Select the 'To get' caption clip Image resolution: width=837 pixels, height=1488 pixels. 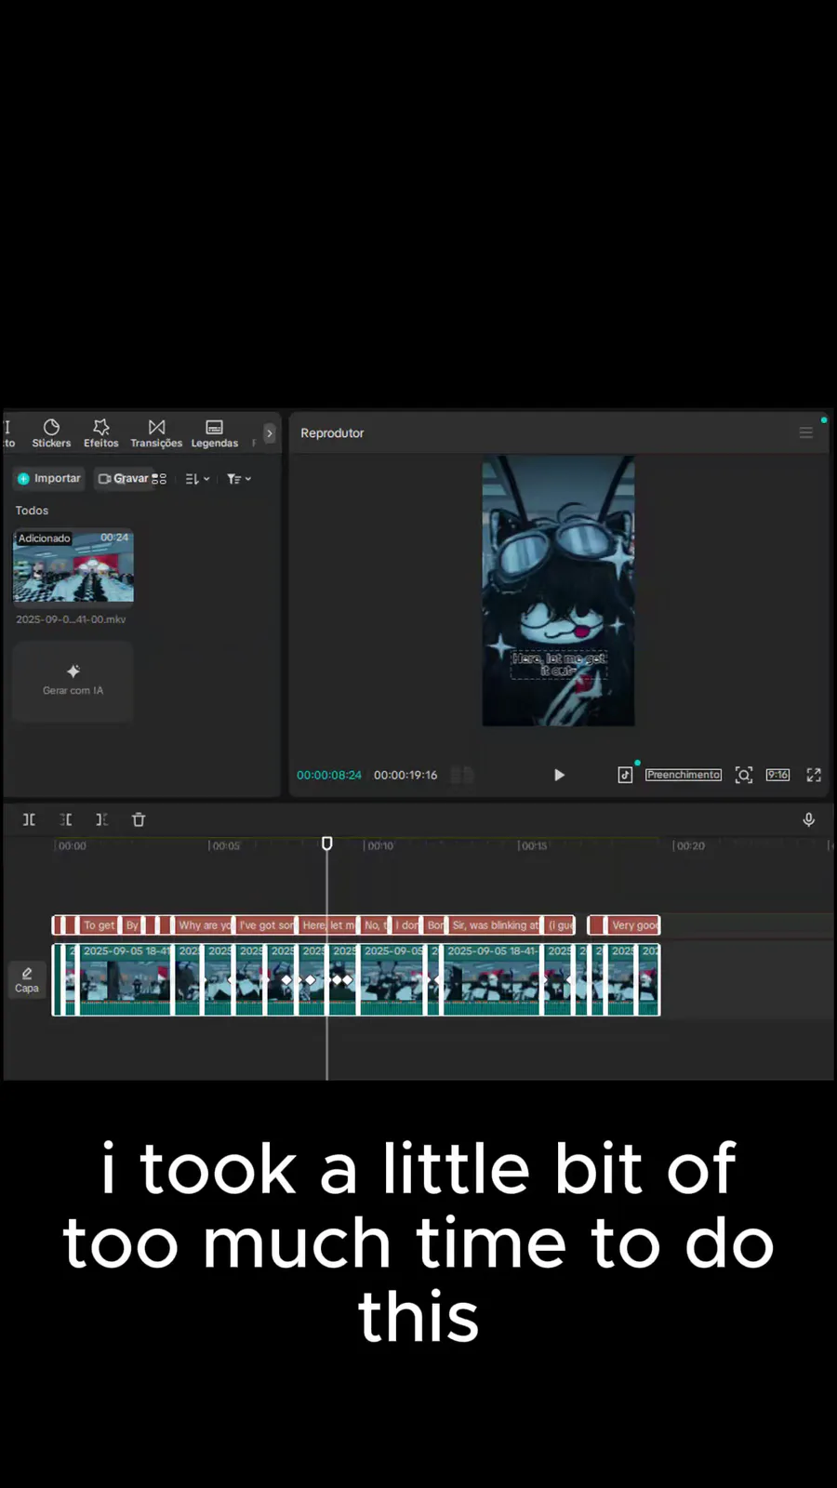click(x=99, y=925)
